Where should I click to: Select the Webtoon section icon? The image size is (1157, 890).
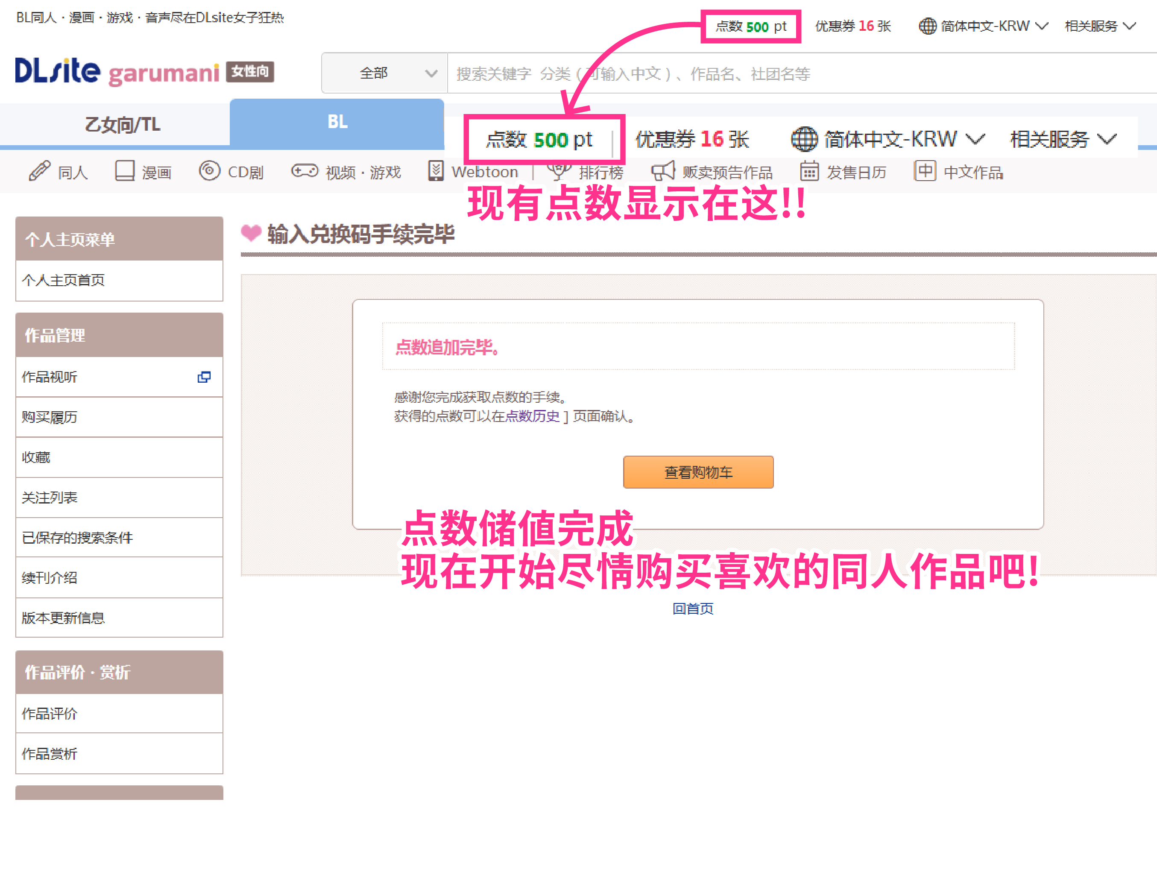(436, 171)
